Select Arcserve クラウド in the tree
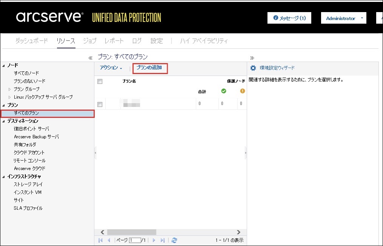The image size is (383, 246). [x=29, y=168]
